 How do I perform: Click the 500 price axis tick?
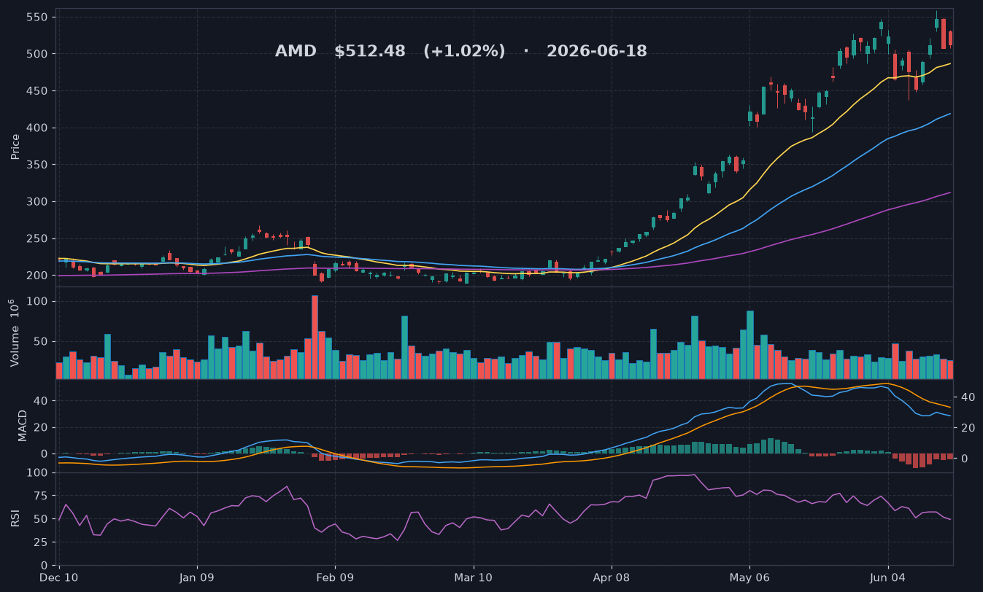pos(38,54)
